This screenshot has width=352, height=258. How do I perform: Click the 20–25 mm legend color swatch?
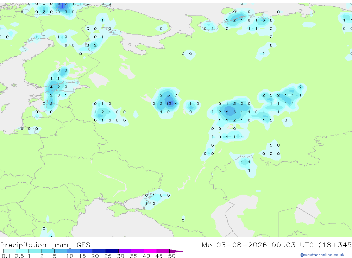tap(99, 251)
